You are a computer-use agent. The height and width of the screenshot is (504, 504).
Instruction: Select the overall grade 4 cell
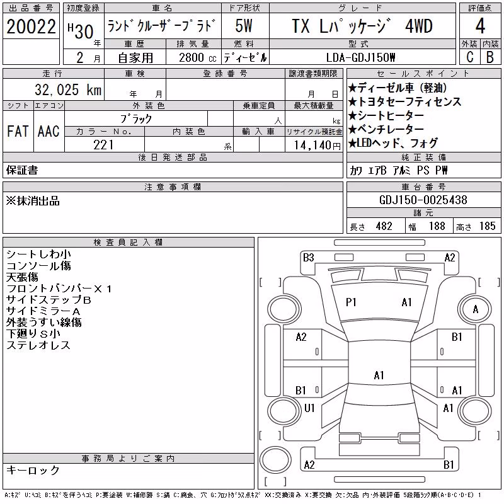click(480, 26)
